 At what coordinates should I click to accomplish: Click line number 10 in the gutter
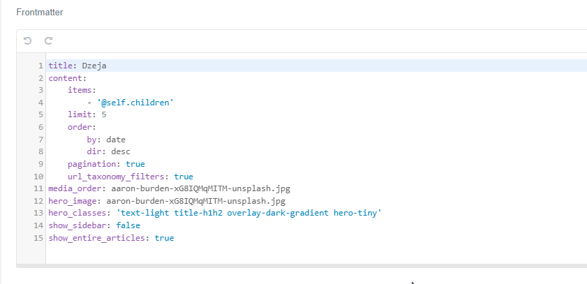[x=38, y=177]
